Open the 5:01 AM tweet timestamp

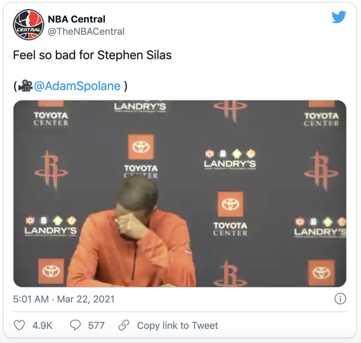click(31, 299)
